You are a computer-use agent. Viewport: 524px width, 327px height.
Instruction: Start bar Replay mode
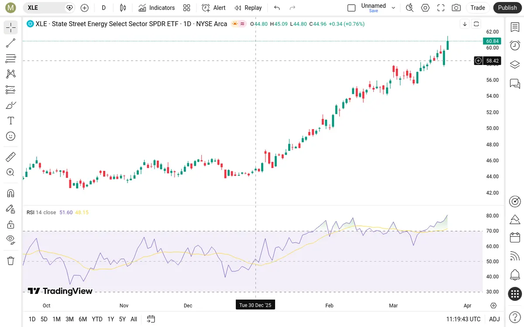pyautogui.click(x=248, y=8)
